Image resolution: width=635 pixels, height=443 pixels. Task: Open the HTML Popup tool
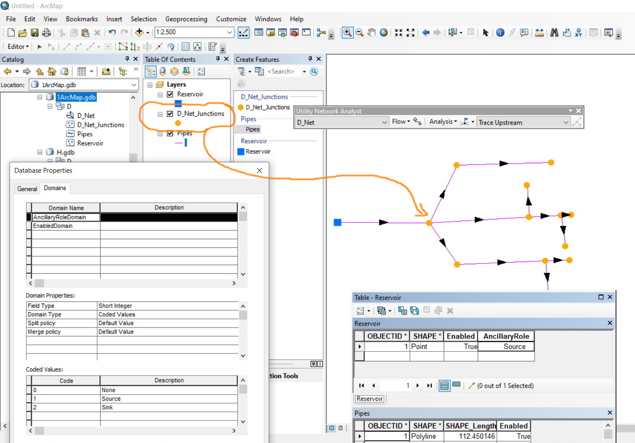[x=524, y=32]
